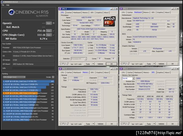Open the Tools dropdown arrow in the CPU-tab window
Screen dimensions: 183x136
[x=93, y=64]
